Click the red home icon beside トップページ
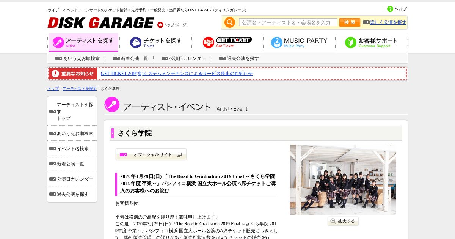 [x=160, y=25]
